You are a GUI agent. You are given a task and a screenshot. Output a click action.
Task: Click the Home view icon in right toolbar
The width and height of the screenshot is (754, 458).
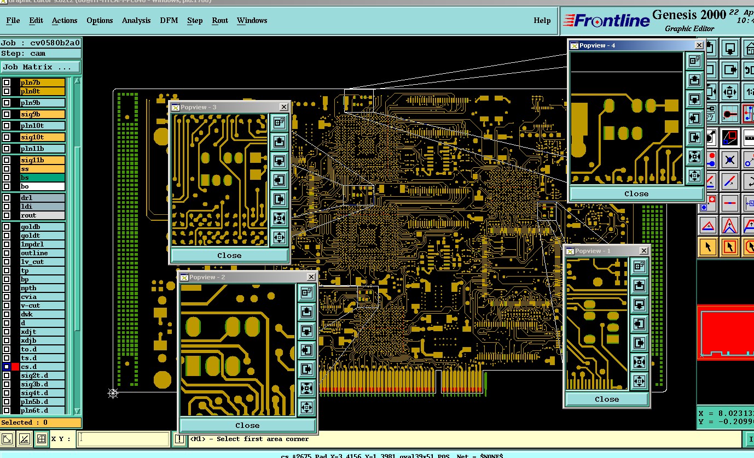coord(748,48)
